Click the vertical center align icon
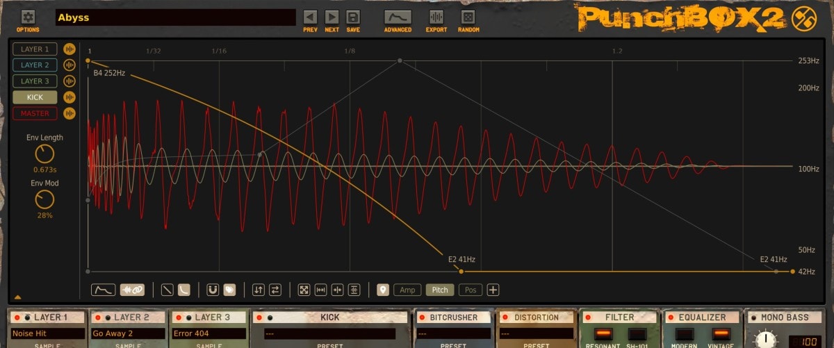Screen dimensions: 834x348 click(x=354, y=290)
